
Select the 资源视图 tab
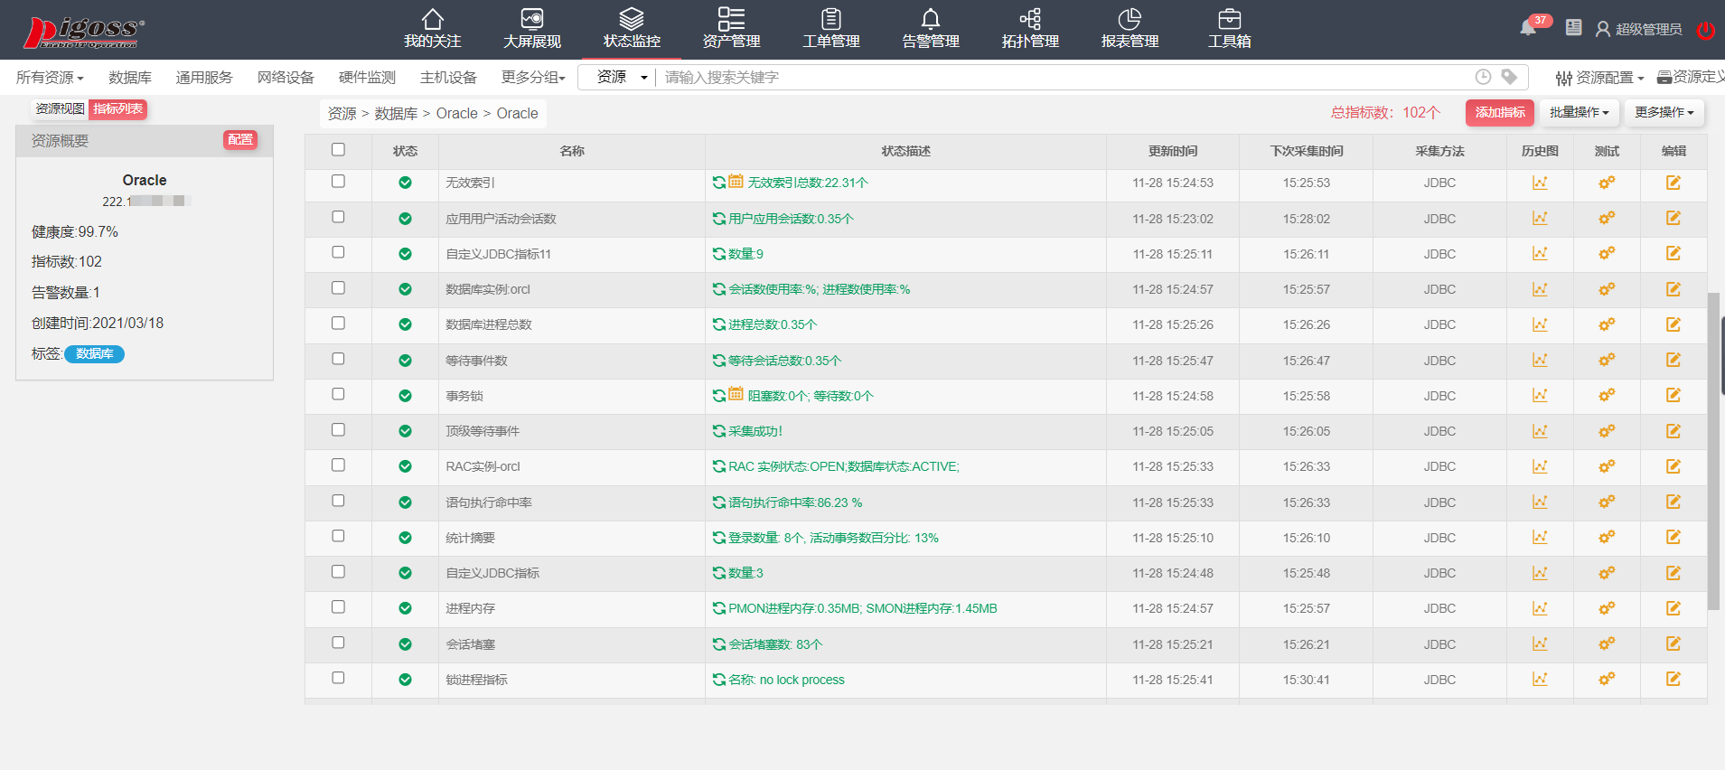(60, 109)
